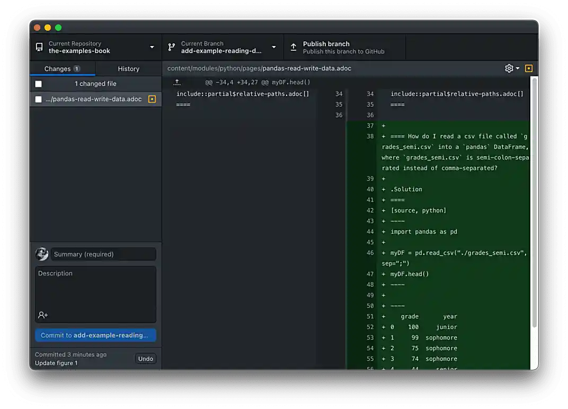Select the Changes tab
This screenshot has height=409, width=568.
[63, 68]
